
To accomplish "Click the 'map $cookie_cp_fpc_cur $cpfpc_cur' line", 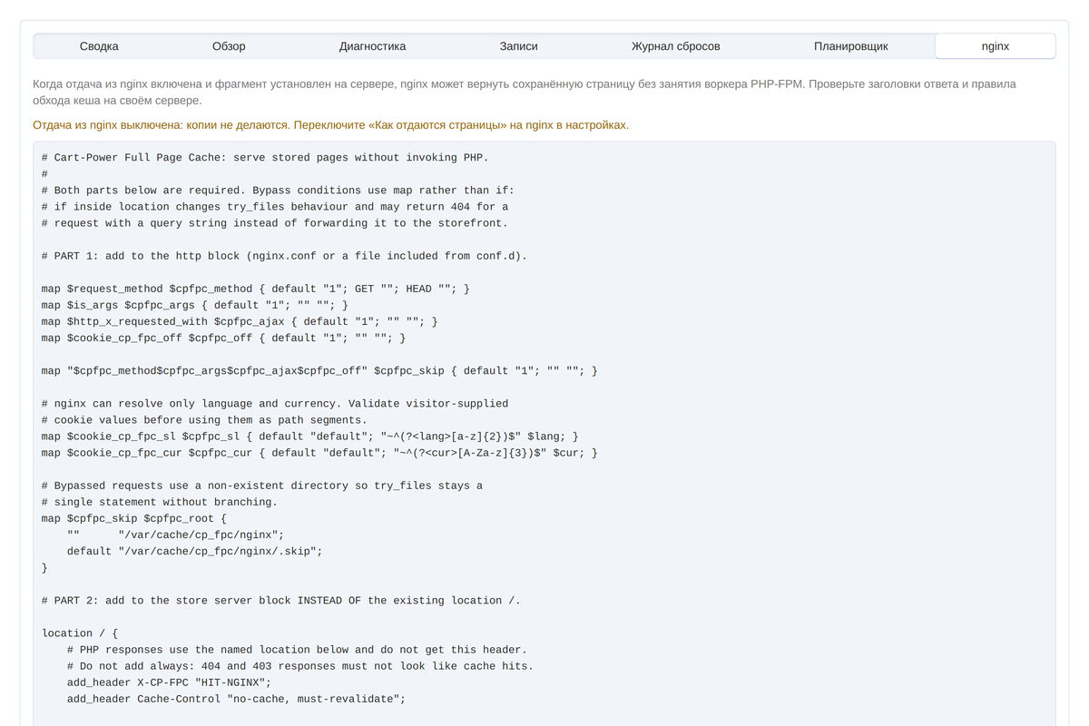I will (x=319, y=453).
